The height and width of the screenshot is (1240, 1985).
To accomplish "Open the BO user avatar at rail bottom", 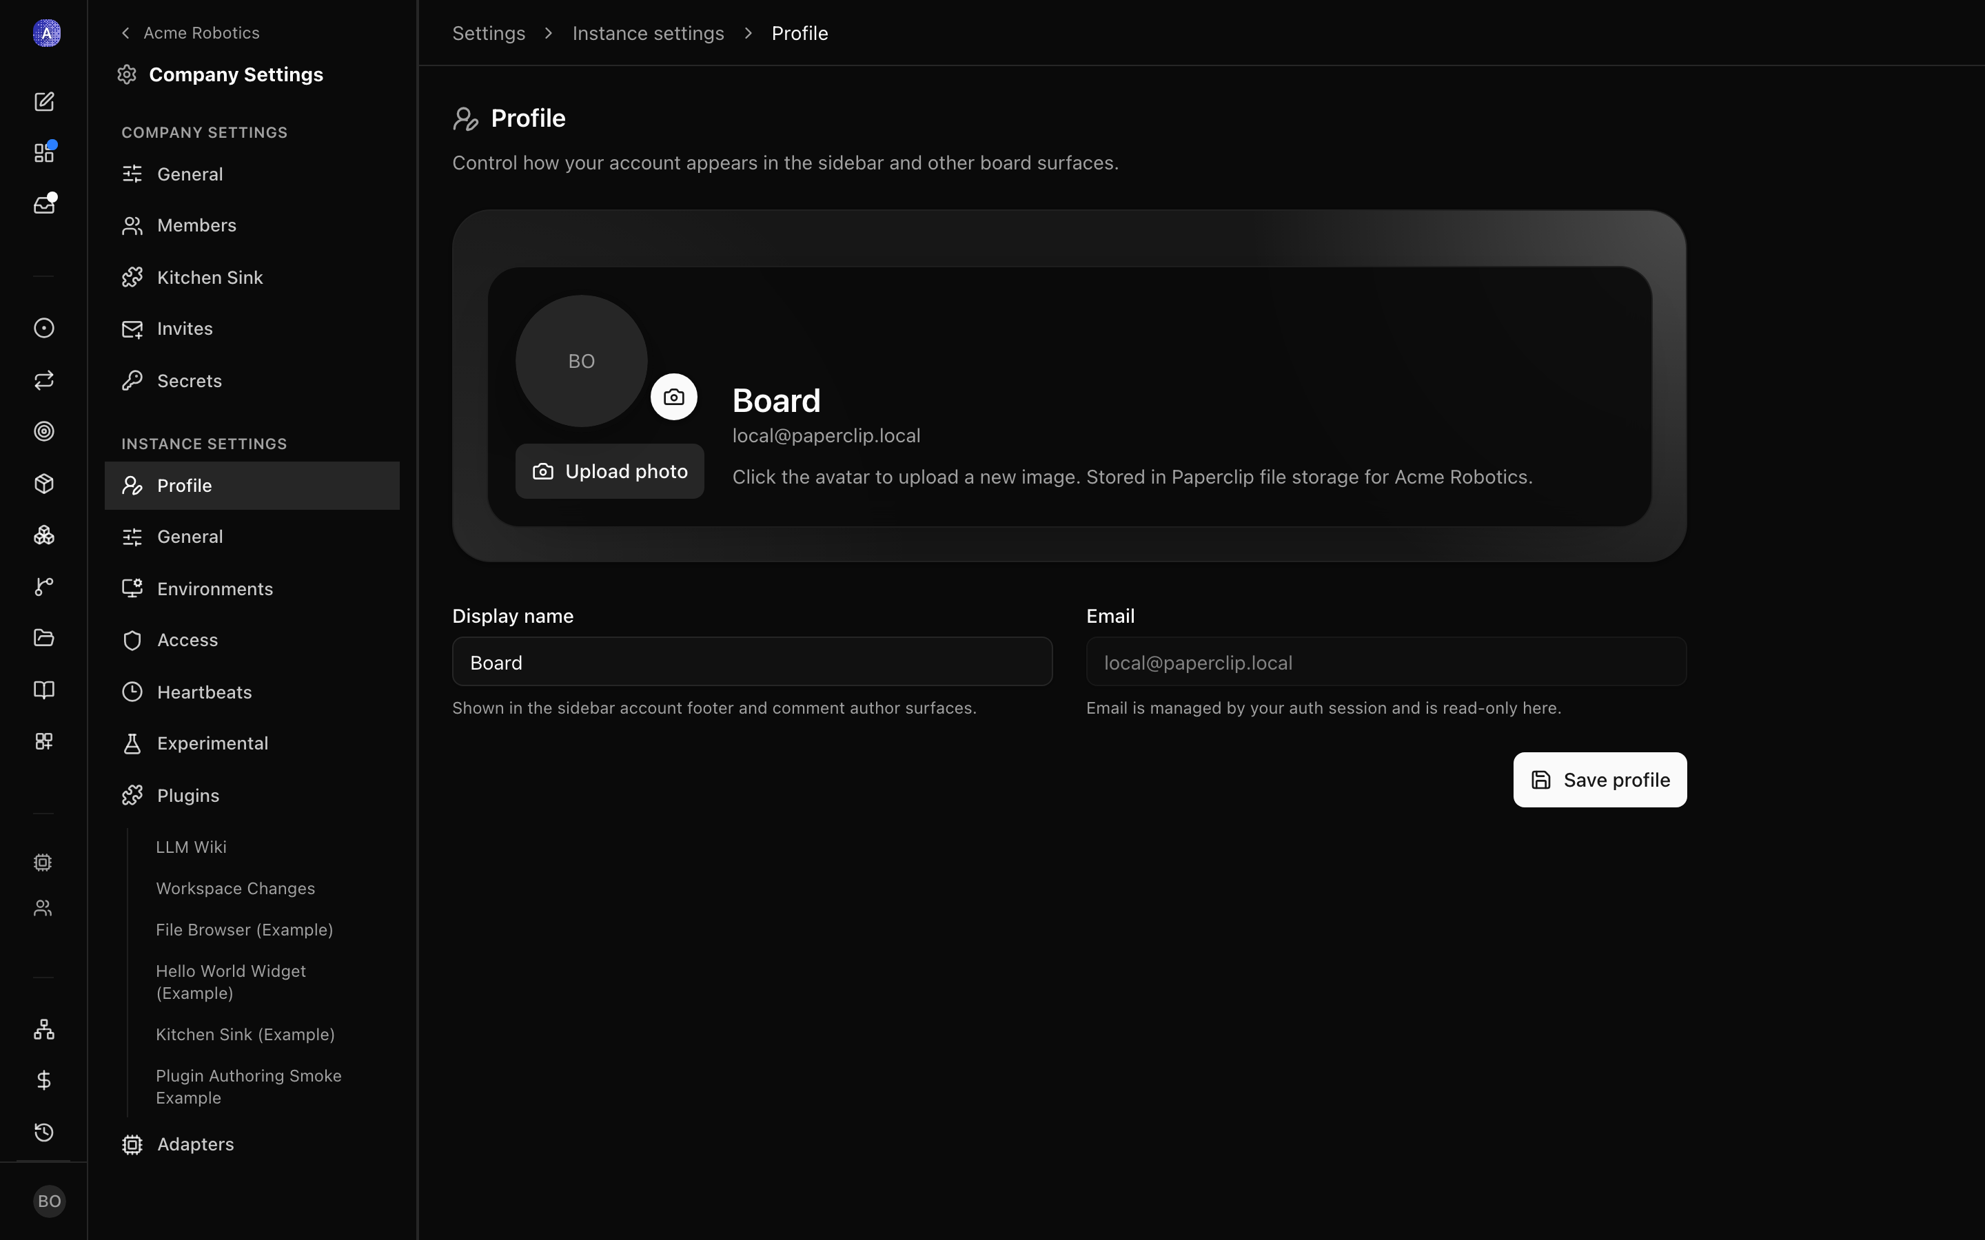I will tap(49, 1201).
